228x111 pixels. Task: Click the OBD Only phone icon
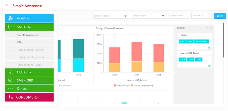tap(11, 72)
